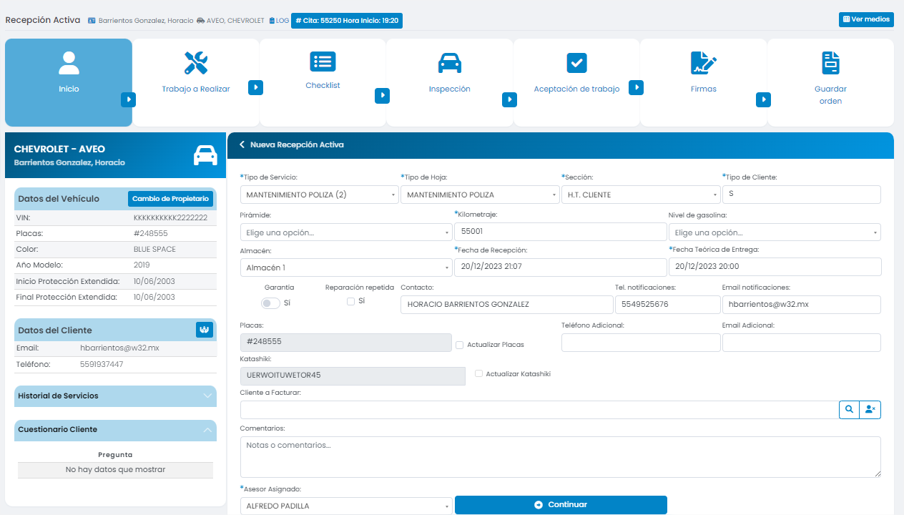Click the arrow button on the Trabajo a Realizar step
Viewport: 904px width, 515px height.
click(255, 87)
